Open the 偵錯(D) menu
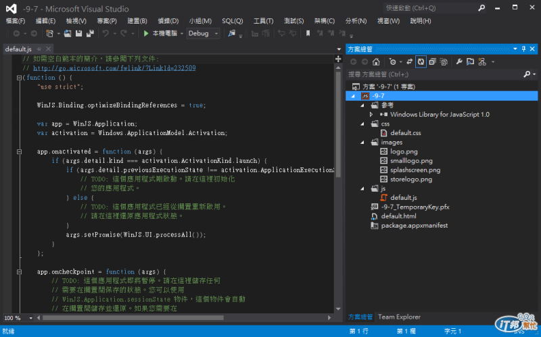This screenshot has height=337, width=541. point(168,21)
